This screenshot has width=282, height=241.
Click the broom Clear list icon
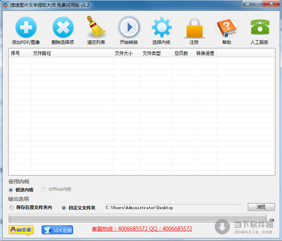(96, 26)
